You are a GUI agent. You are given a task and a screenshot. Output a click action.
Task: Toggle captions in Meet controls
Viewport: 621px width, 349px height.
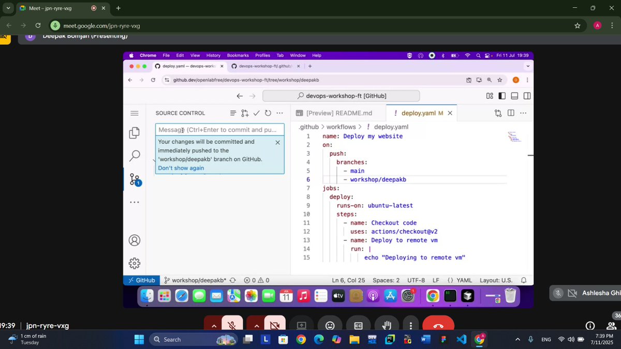(358, 325)
